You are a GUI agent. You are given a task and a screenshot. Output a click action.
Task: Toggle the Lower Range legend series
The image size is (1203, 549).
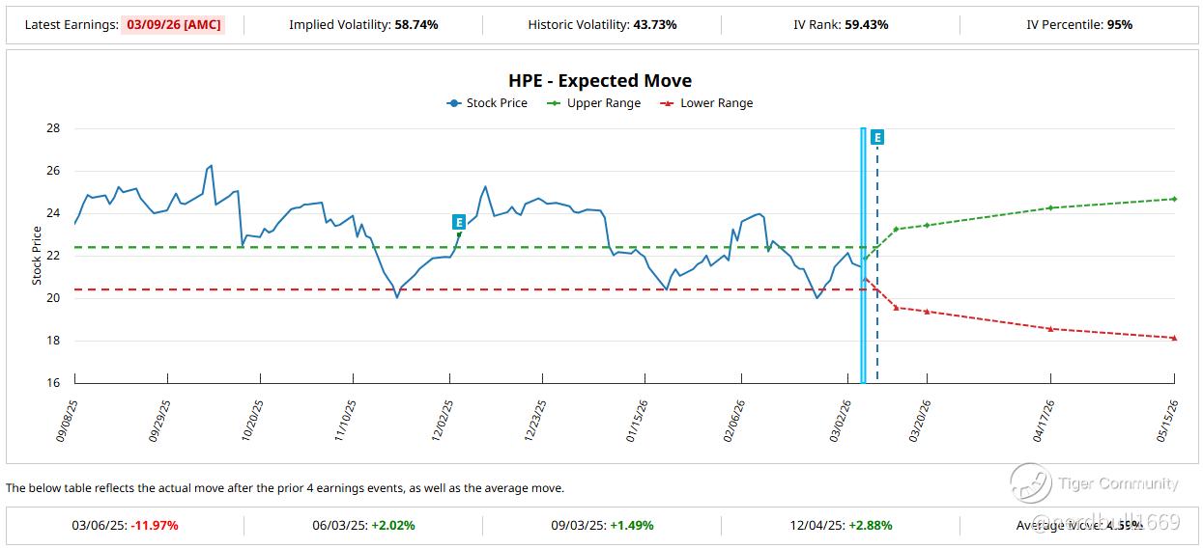705,103
